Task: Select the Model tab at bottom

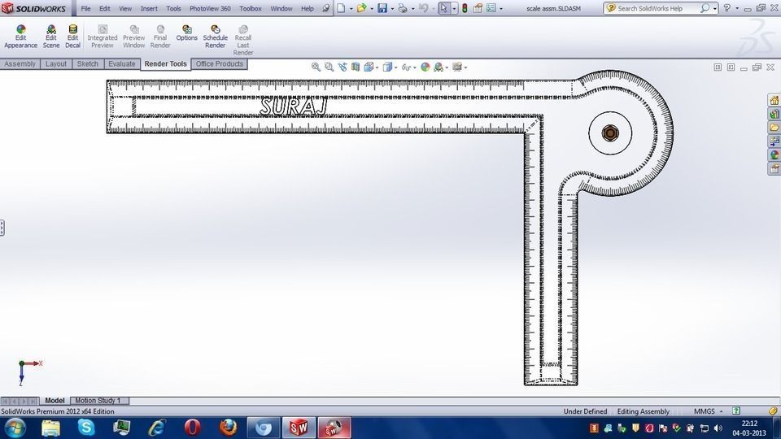Action: point(55,400)
